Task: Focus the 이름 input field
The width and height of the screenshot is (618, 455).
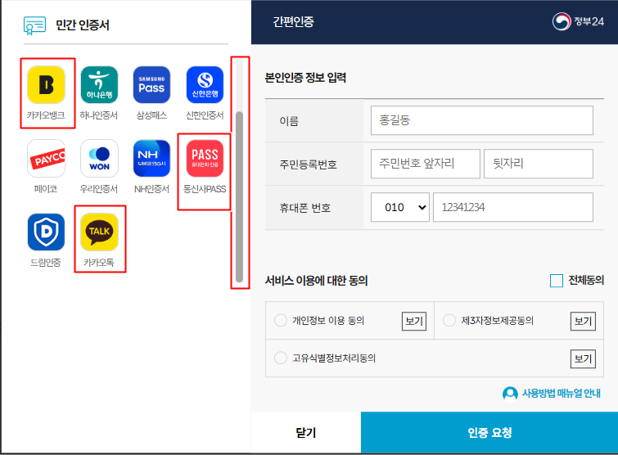Action: point(481,120)
